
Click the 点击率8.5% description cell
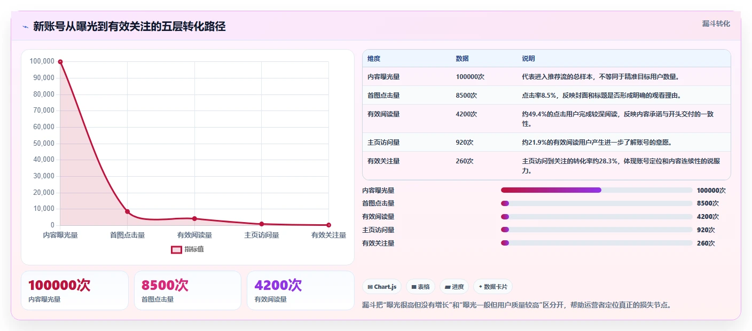[x=623, y=96]
